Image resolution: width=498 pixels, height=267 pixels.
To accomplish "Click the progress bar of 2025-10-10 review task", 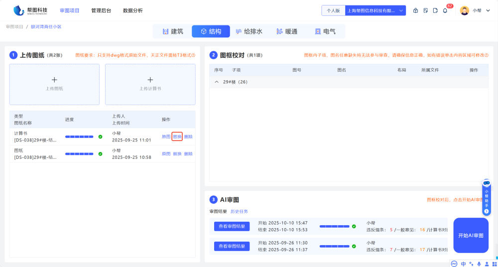I will (x=334, y=226).
